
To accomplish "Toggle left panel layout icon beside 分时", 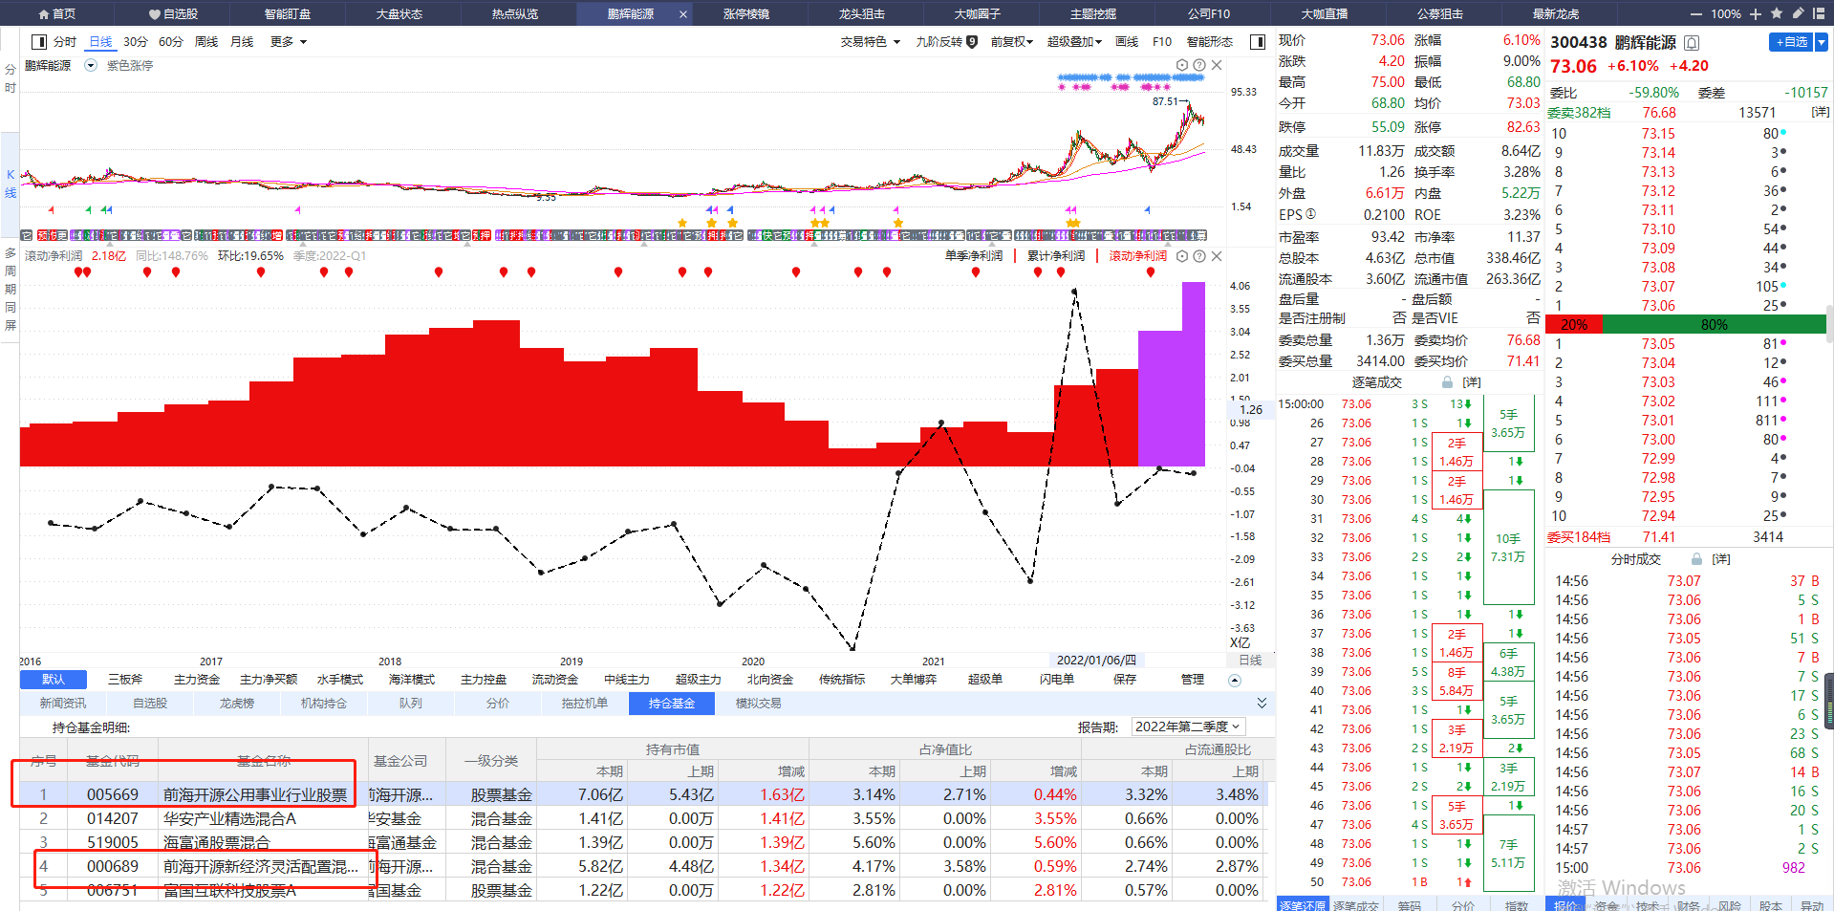I will pyautogui.click(x=39, y=41).
